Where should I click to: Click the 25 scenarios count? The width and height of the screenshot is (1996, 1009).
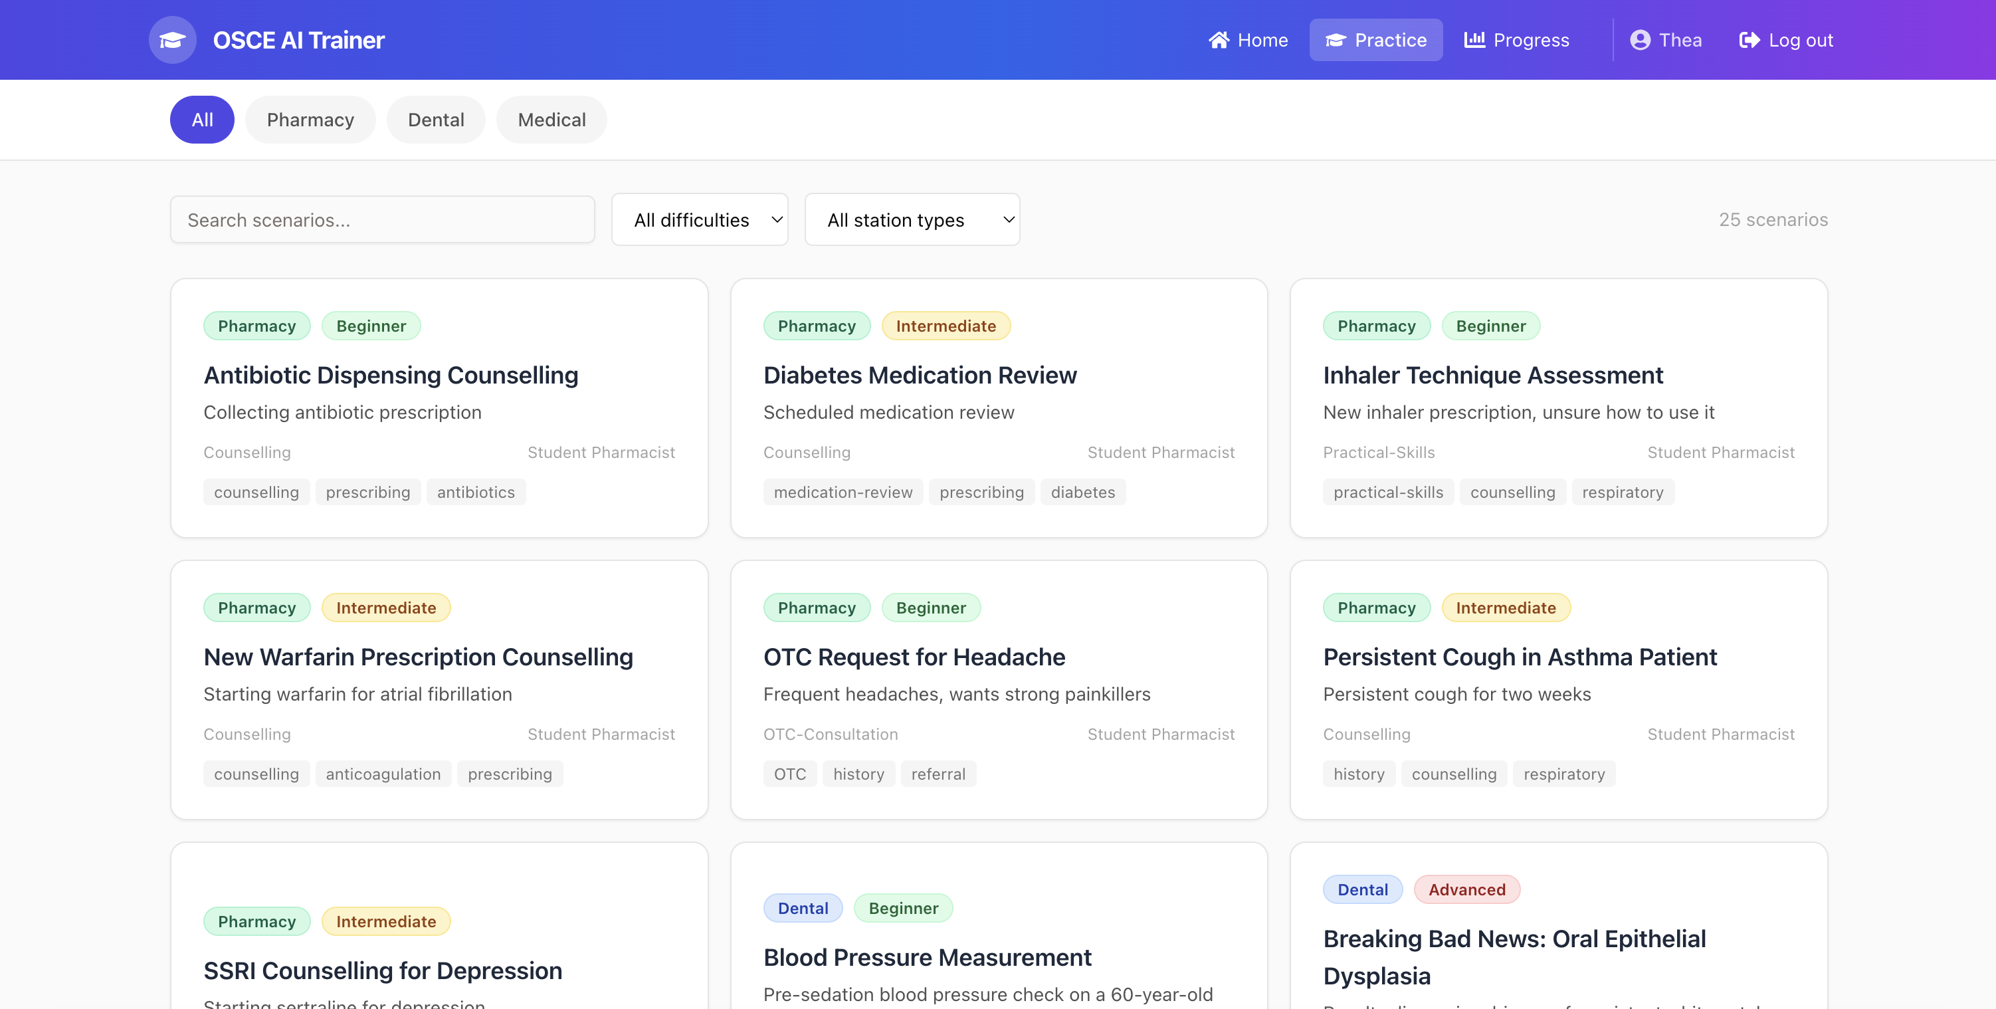(x=1773, y=219)
